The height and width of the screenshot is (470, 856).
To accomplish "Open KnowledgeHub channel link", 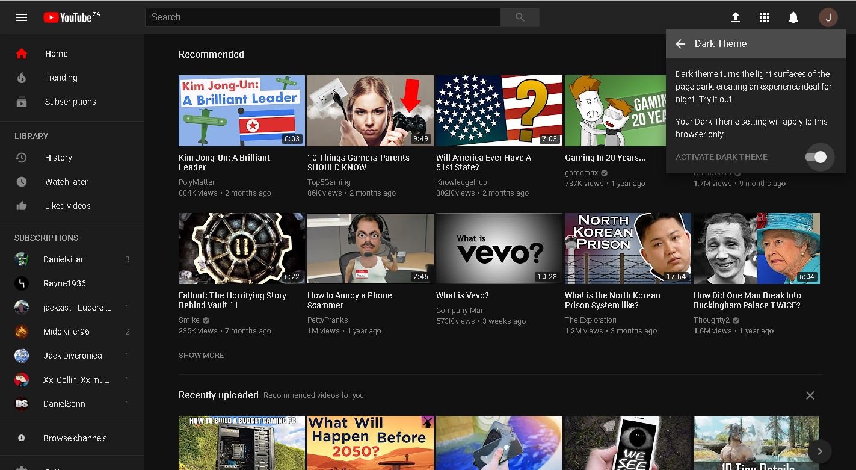I will tap(461, 182).
